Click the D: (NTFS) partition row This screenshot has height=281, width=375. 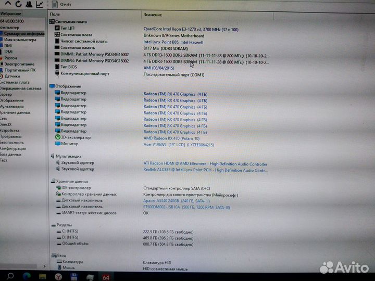pyautogui.click(x=124, y=238)
